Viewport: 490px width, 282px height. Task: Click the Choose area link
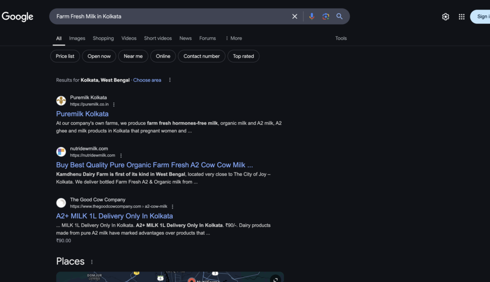tap(147, 80)
